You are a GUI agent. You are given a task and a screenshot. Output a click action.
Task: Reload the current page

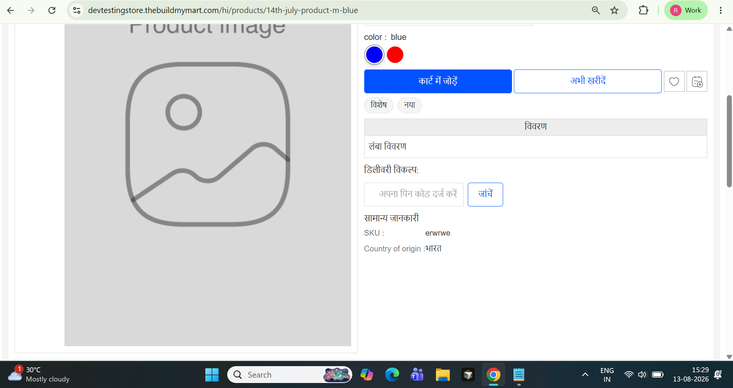(x=52, y=10)
